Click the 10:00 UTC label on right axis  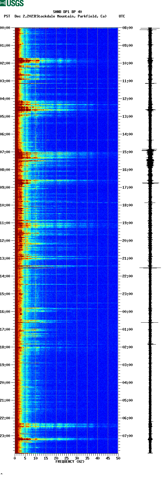pos(128,63)
